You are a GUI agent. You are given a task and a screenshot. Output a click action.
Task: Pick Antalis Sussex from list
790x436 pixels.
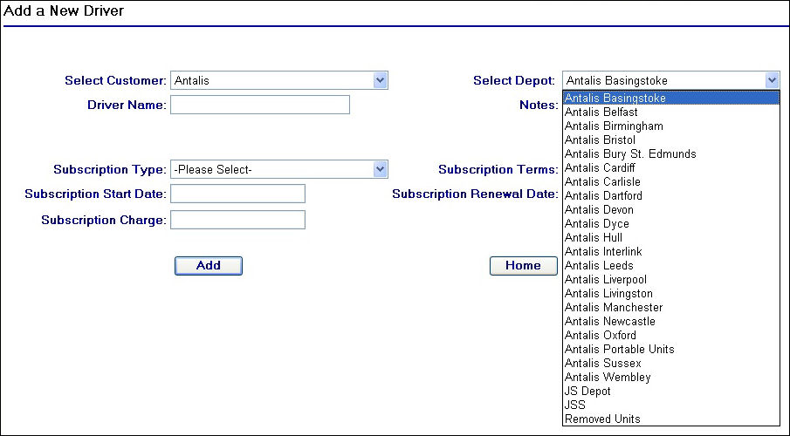point(671,363)
